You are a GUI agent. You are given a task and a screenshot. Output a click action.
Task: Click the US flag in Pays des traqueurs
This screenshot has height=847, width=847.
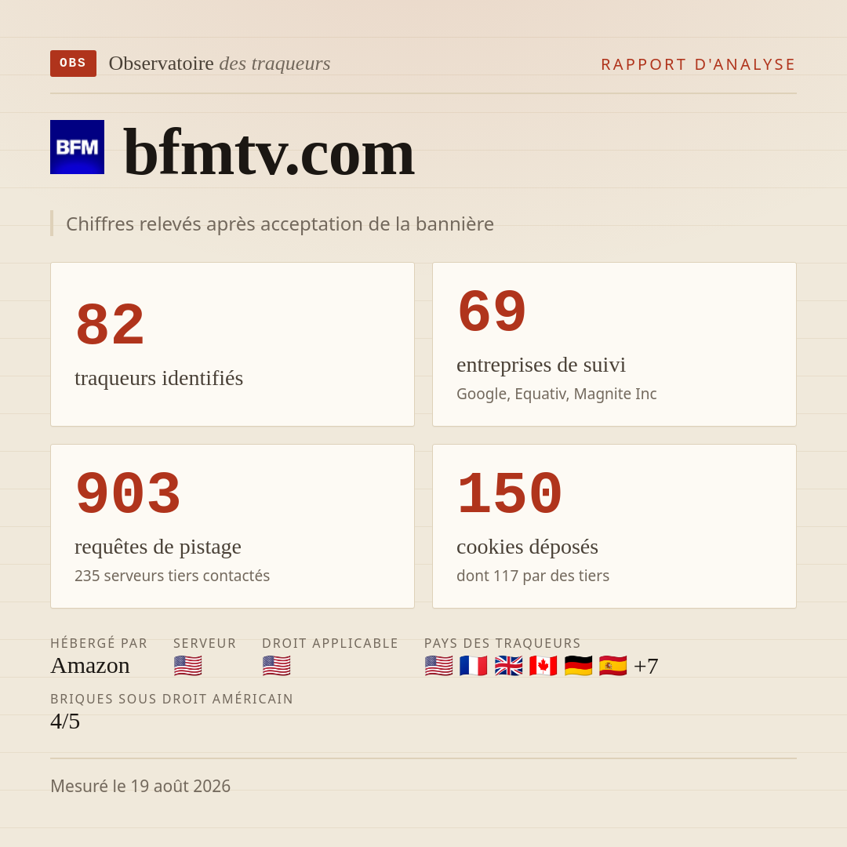(438, 666)
